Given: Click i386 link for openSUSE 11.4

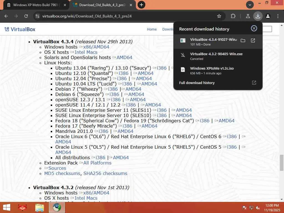Looking at the screenshot, I should tap(131, 105).
